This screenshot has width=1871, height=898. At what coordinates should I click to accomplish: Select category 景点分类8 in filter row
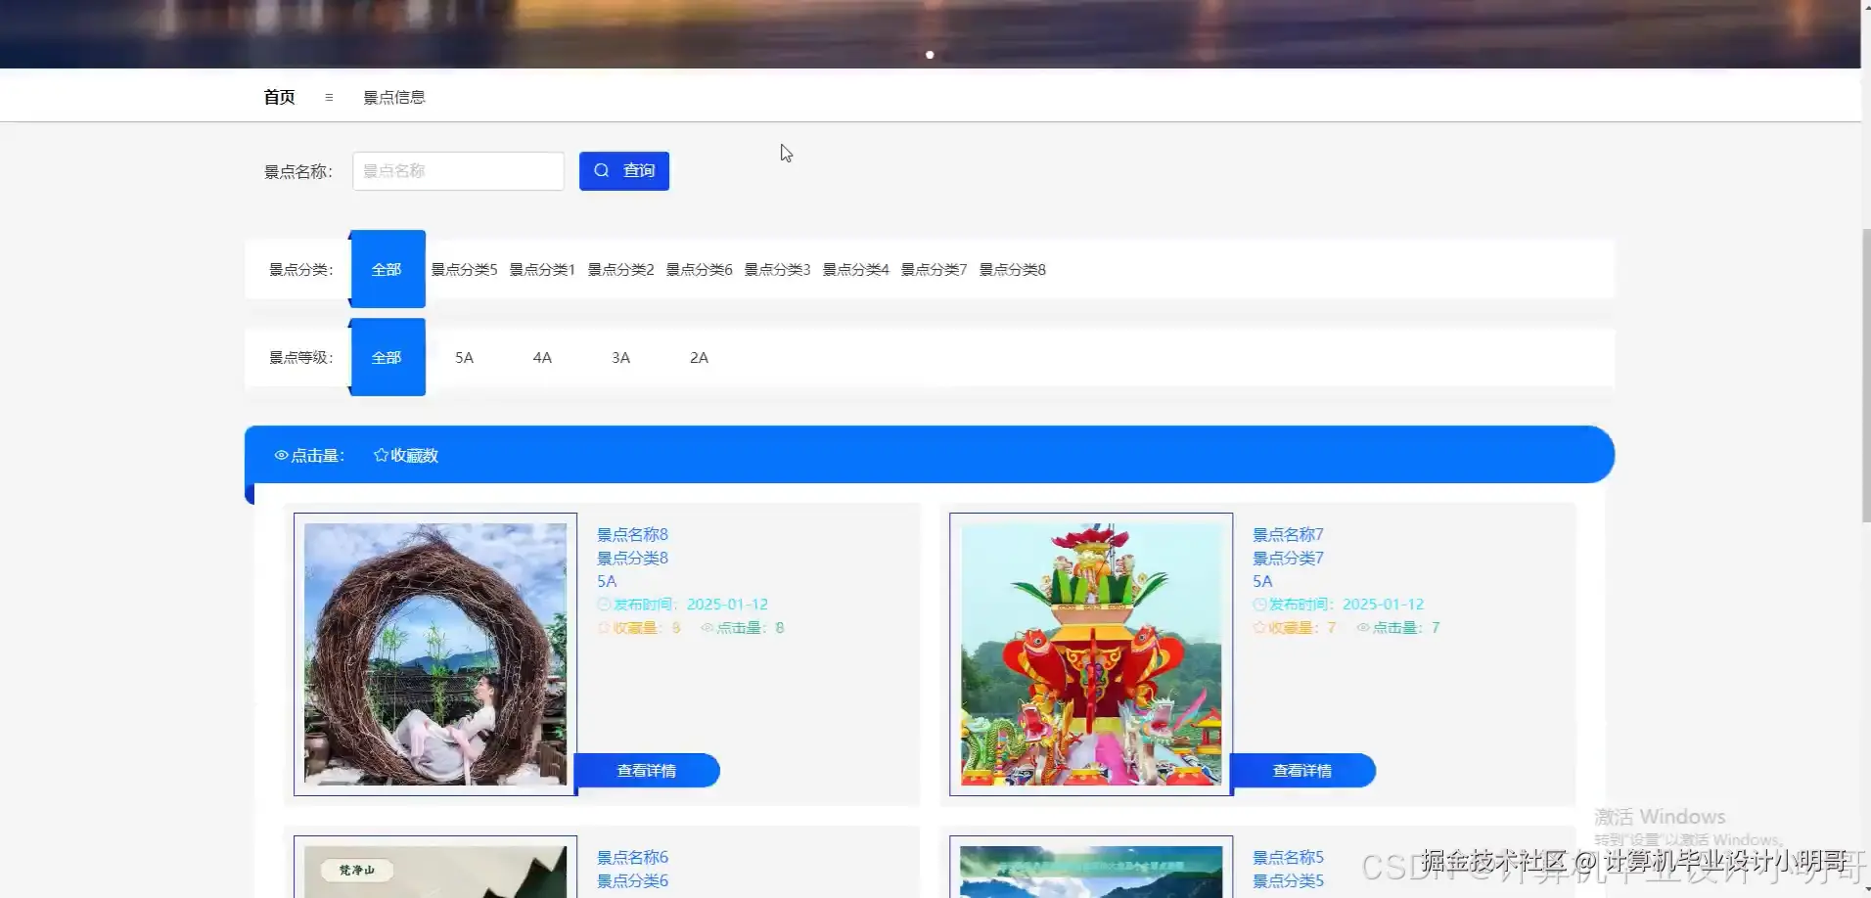(x=1013, y=269)
